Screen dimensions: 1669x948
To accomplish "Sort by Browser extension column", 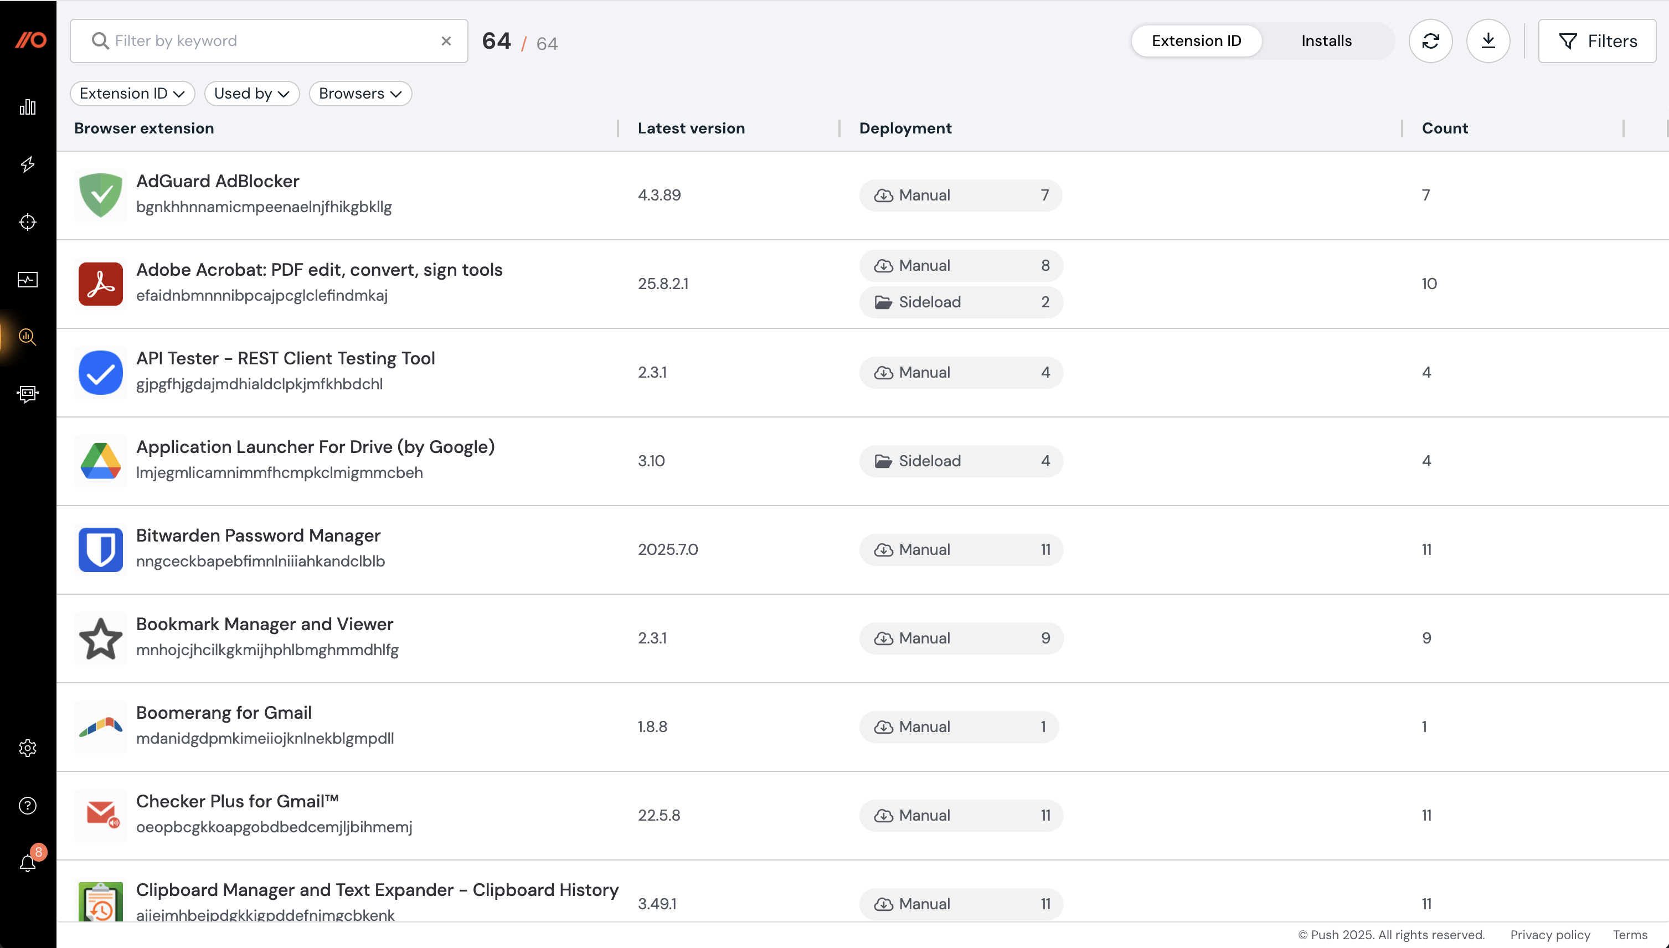I will tap(144, 128).
